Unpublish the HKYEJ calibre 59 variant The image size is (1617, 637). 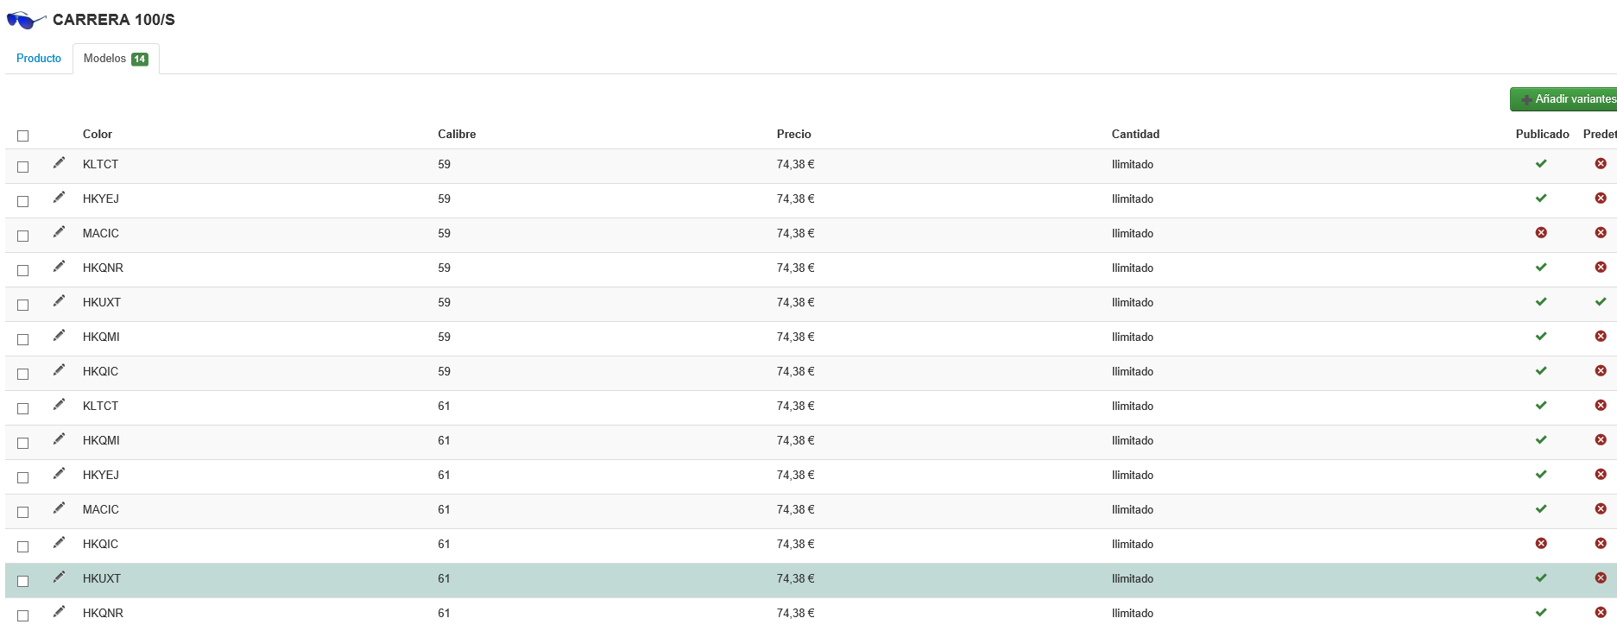tap(1541, 199)
